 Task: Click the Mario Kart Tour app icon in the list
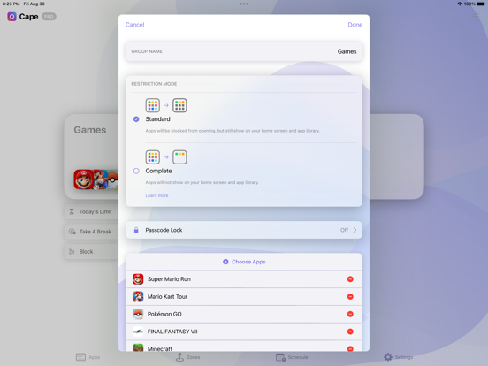(x=138, y=296)
